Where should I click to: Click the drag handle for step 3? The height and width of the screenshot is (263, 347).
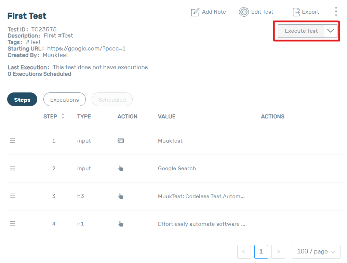point(13,196)
